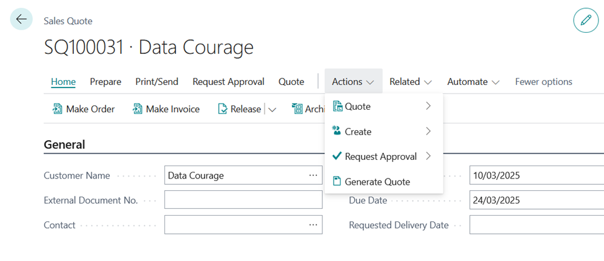Click the Make Order icon
Screen dimensions: 604x261
pyautogui.click(x=57, y=109)
